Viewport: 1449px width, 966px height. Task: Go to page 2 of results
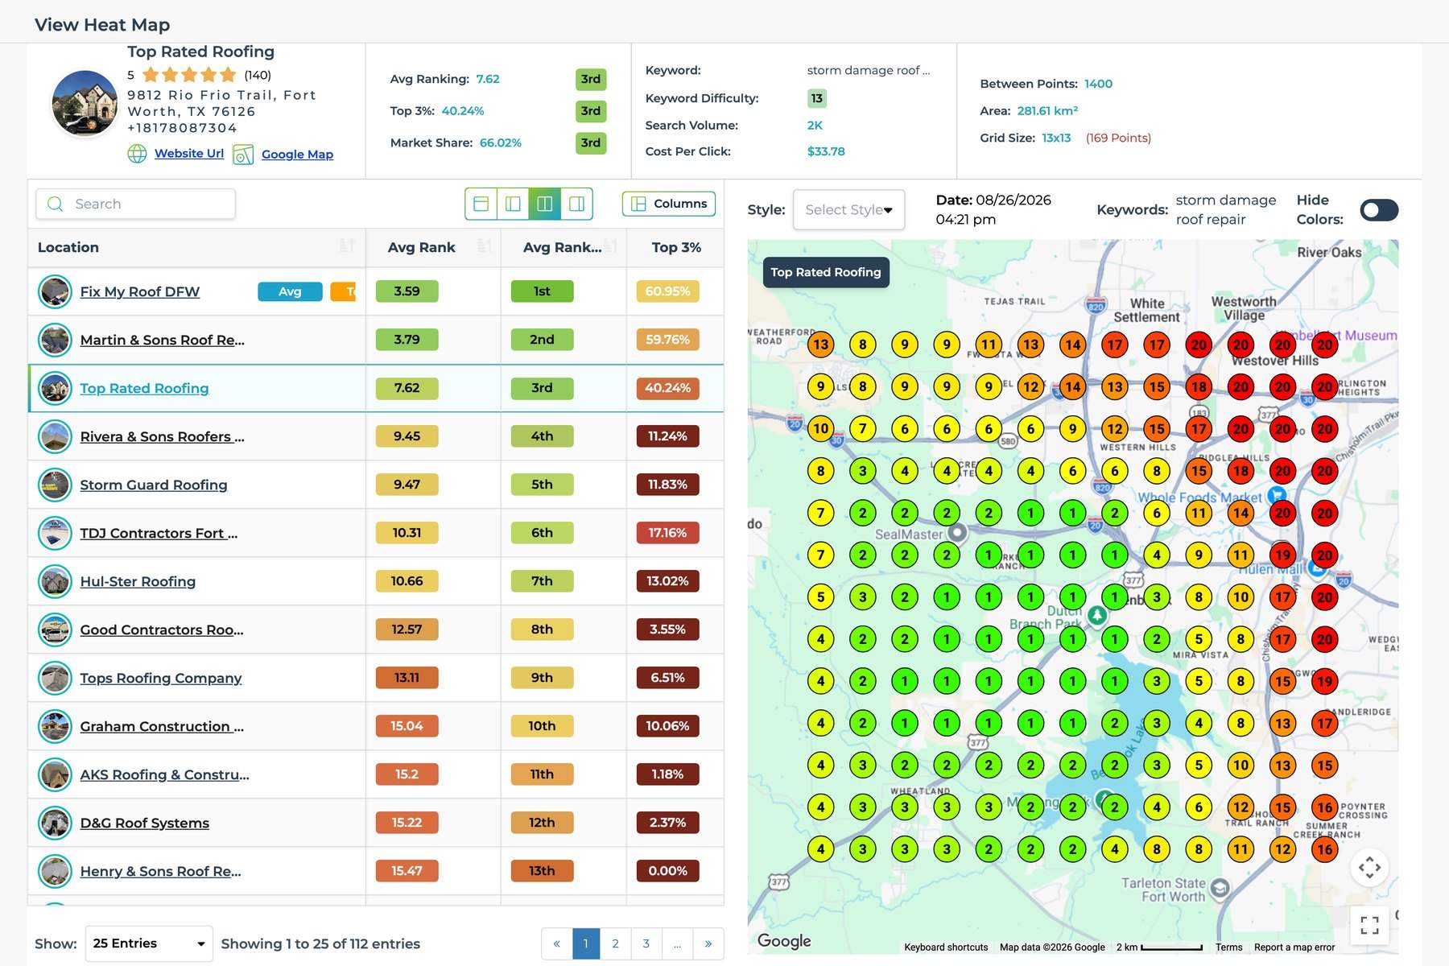(x=615, y=943)
